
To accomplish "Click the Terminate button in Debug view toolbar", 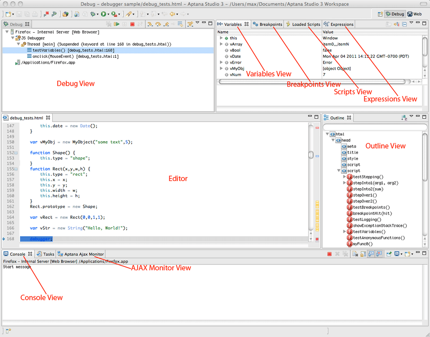I will (132, 24).
